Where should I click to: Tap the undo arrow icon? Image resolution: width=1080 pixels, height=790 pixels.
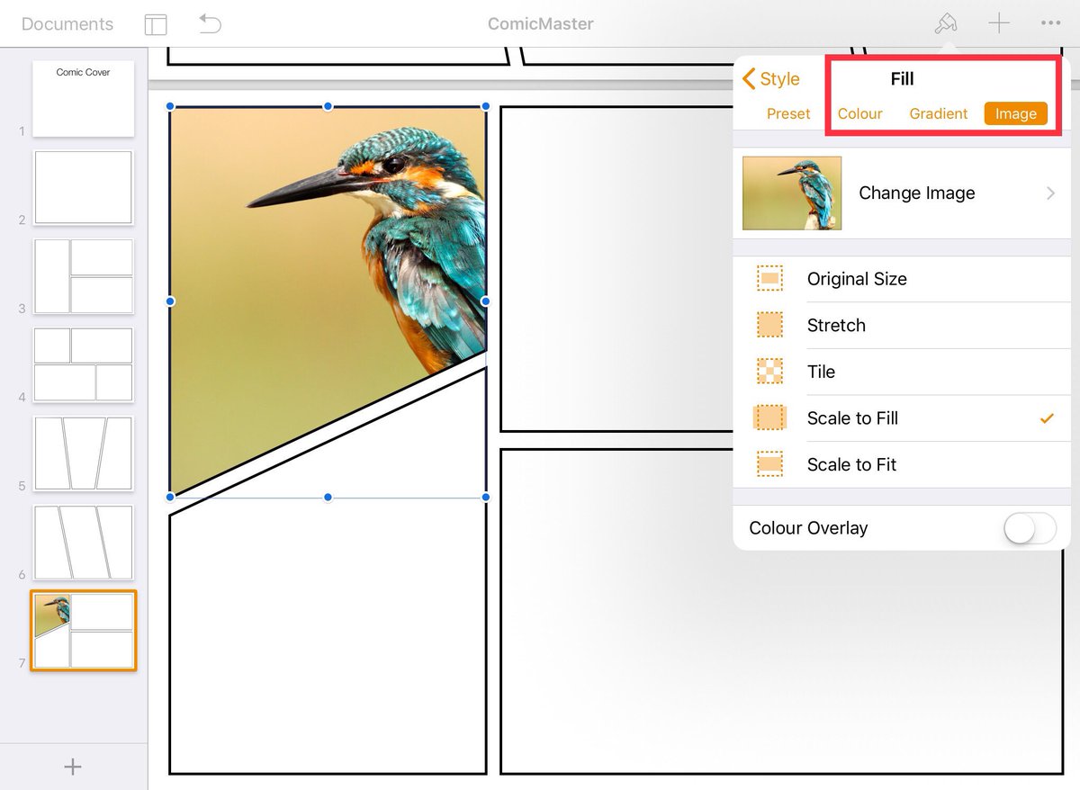point(210,23)
